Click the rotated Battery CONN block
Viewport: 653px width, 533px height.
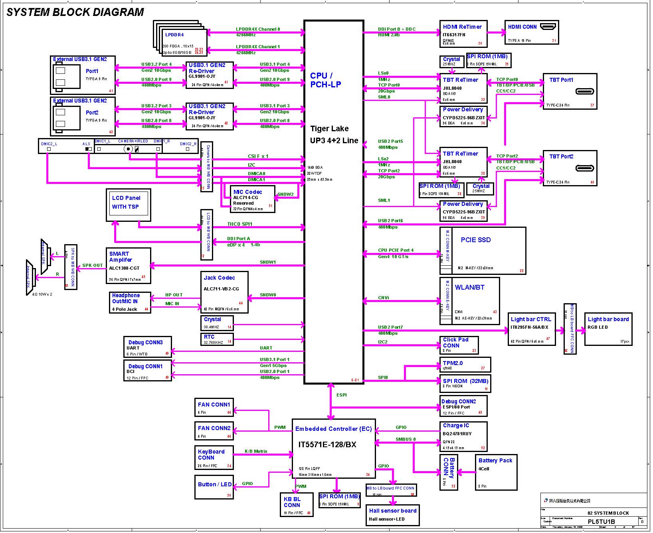pos(449,472)
